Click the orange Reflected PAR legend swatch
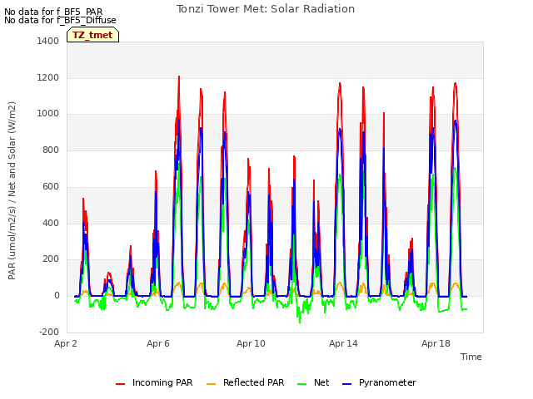Image resolution: width=533 pixels, height=399 pixels. 211,384
